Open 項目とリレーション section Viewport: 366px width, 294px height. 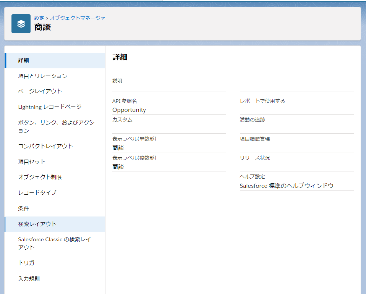[55, 76]
